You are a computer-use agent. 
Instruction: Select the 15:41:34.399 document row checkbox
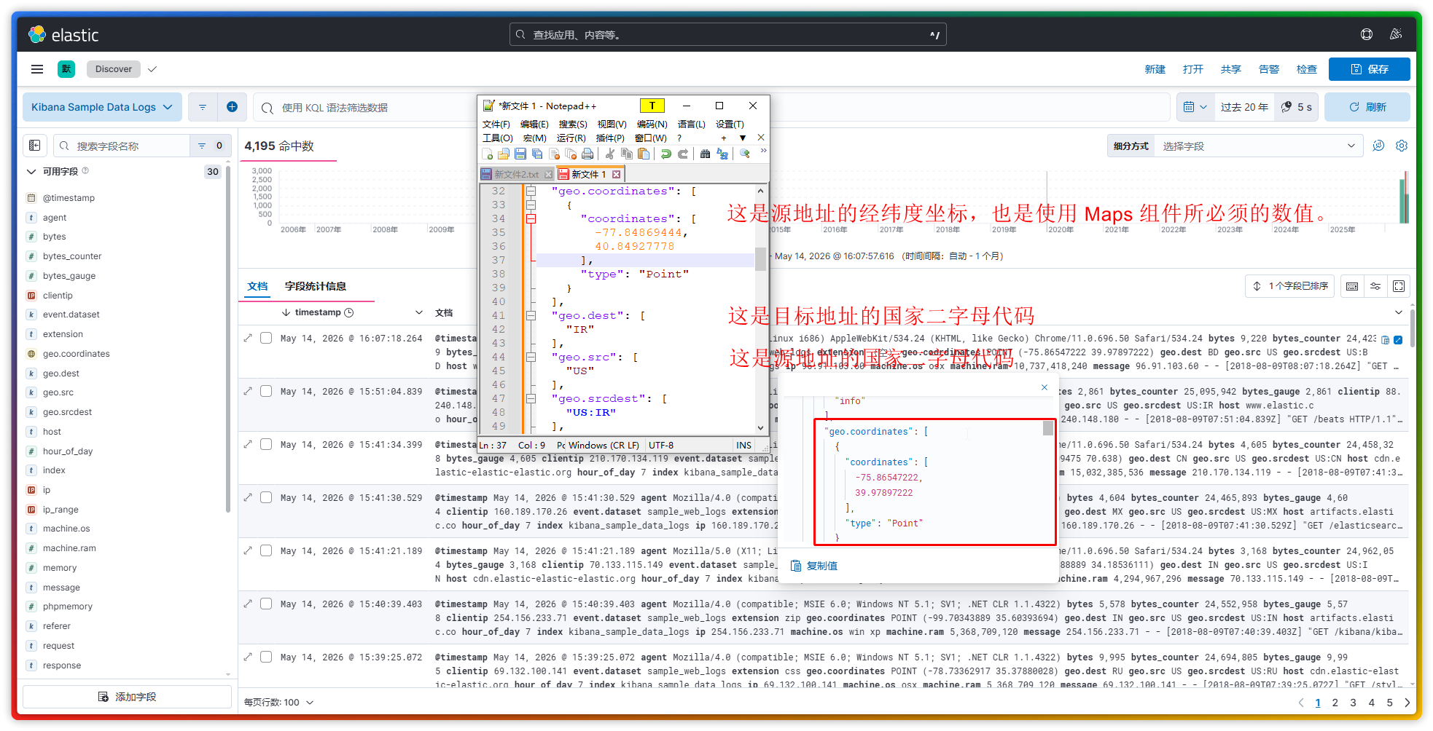267,444
